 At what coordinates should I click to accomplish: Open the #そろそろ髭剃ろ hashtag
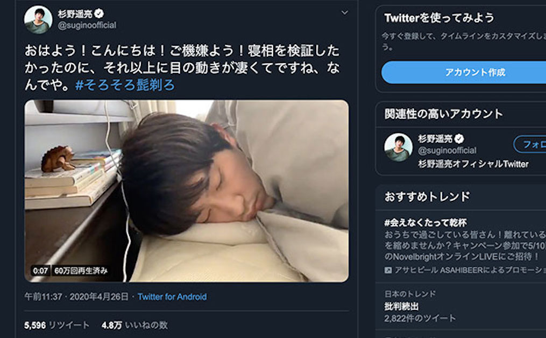click(124, 85)
